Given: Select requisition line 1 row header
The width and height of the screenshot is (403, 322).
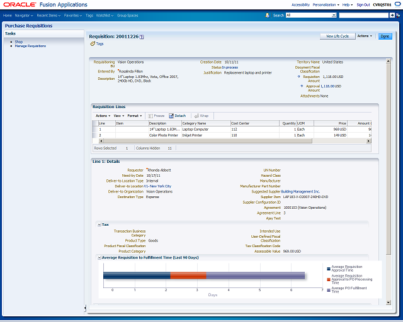Looking at the screenshot, I should [95, 130].
